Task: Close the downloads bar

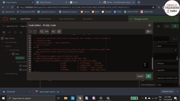Action: click(177, 91)
